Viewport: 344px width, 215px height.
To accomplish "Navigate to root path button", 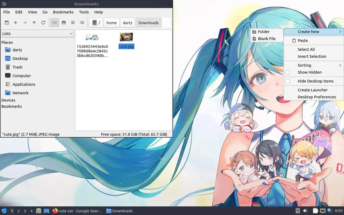I will click(96, 23).
